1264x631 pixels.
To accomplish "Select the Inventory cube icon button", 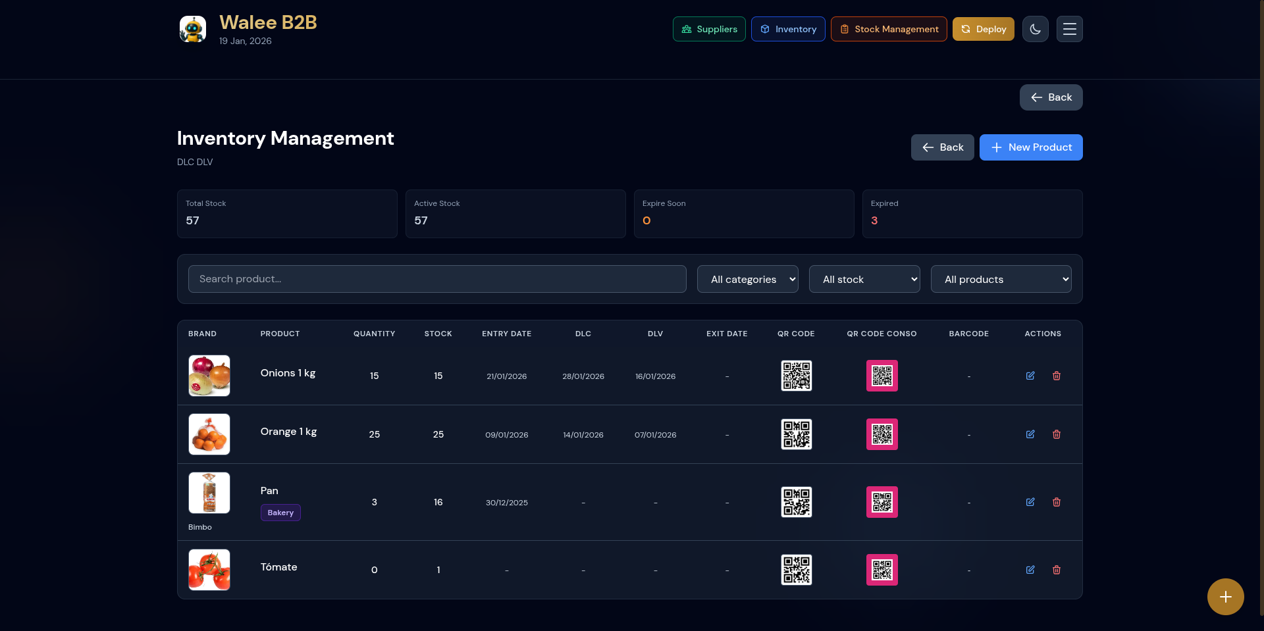I will [x=787, y=29].
